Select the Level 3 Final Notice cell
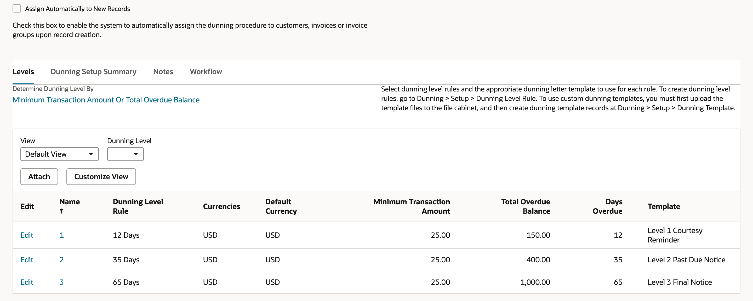Screen dimensions: 753x301 (680, 282)
